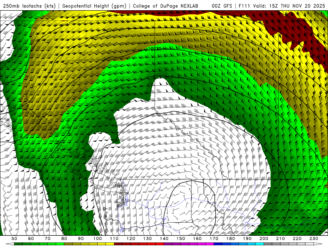The height and width of the screenshot is (246, 328).
Task: Click the 230 value on the color scale
Action: [314, 239]
